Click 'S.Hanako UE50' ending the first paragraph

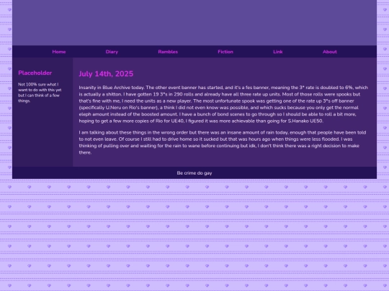coord(305,121)
